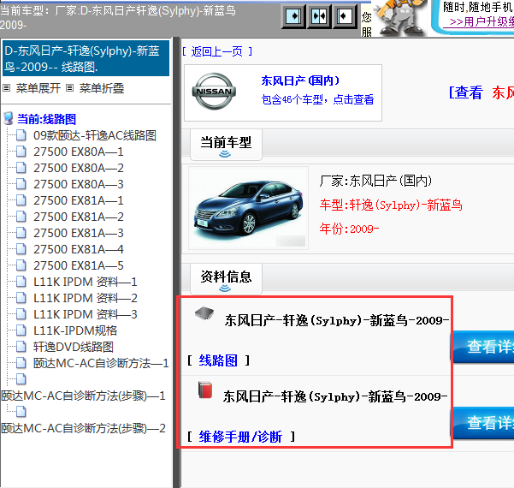The width and height of the screenshot is (514, 488).
Task: Click the page icon next to L11K-IPDM规格
Action: [x=21, y=330]
